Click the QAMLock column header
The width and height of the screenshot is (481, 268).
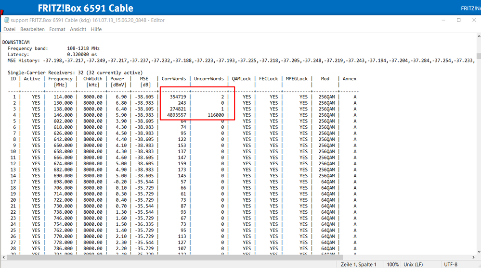point(241,79)
